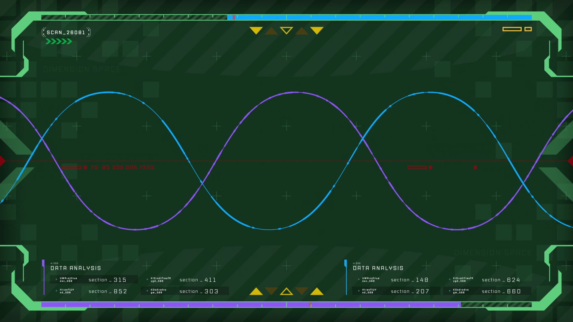Open the left DATA ANALYSIS panel header
This screenshot has width=573, height=322.
76,268
